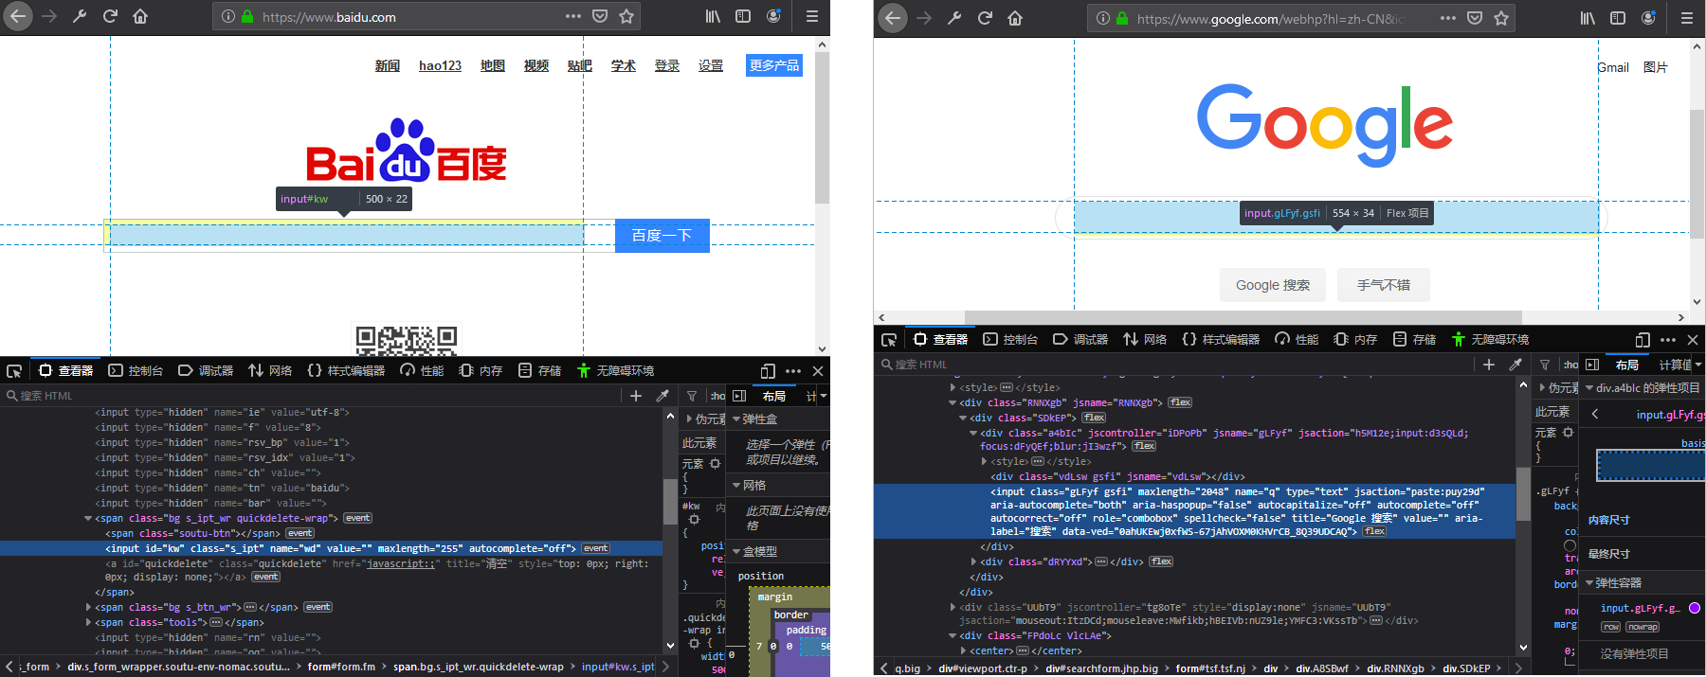Activate element picker in Baidu DevTools
1706x677 pixels.
14,371
